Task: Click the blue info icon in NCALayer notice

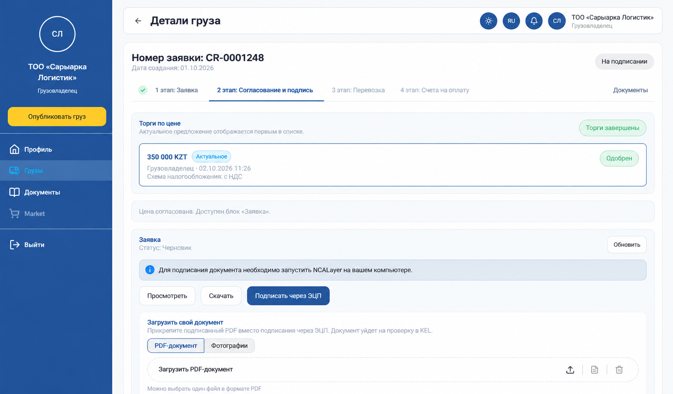Action: coord(150,270)
